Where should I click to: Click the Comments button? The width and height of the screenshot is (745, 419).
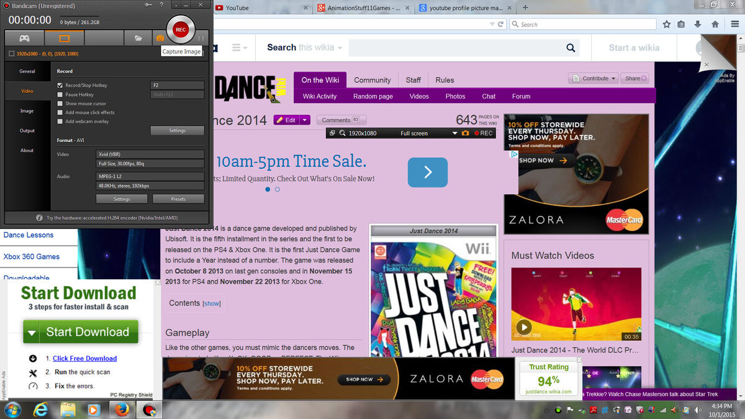click(341, 120)
